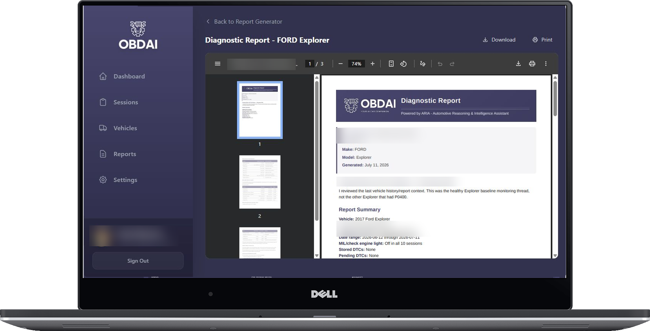Zoom in with the plus icon
Viewport: 650px width, 331px height.
[x=372, y=64]
